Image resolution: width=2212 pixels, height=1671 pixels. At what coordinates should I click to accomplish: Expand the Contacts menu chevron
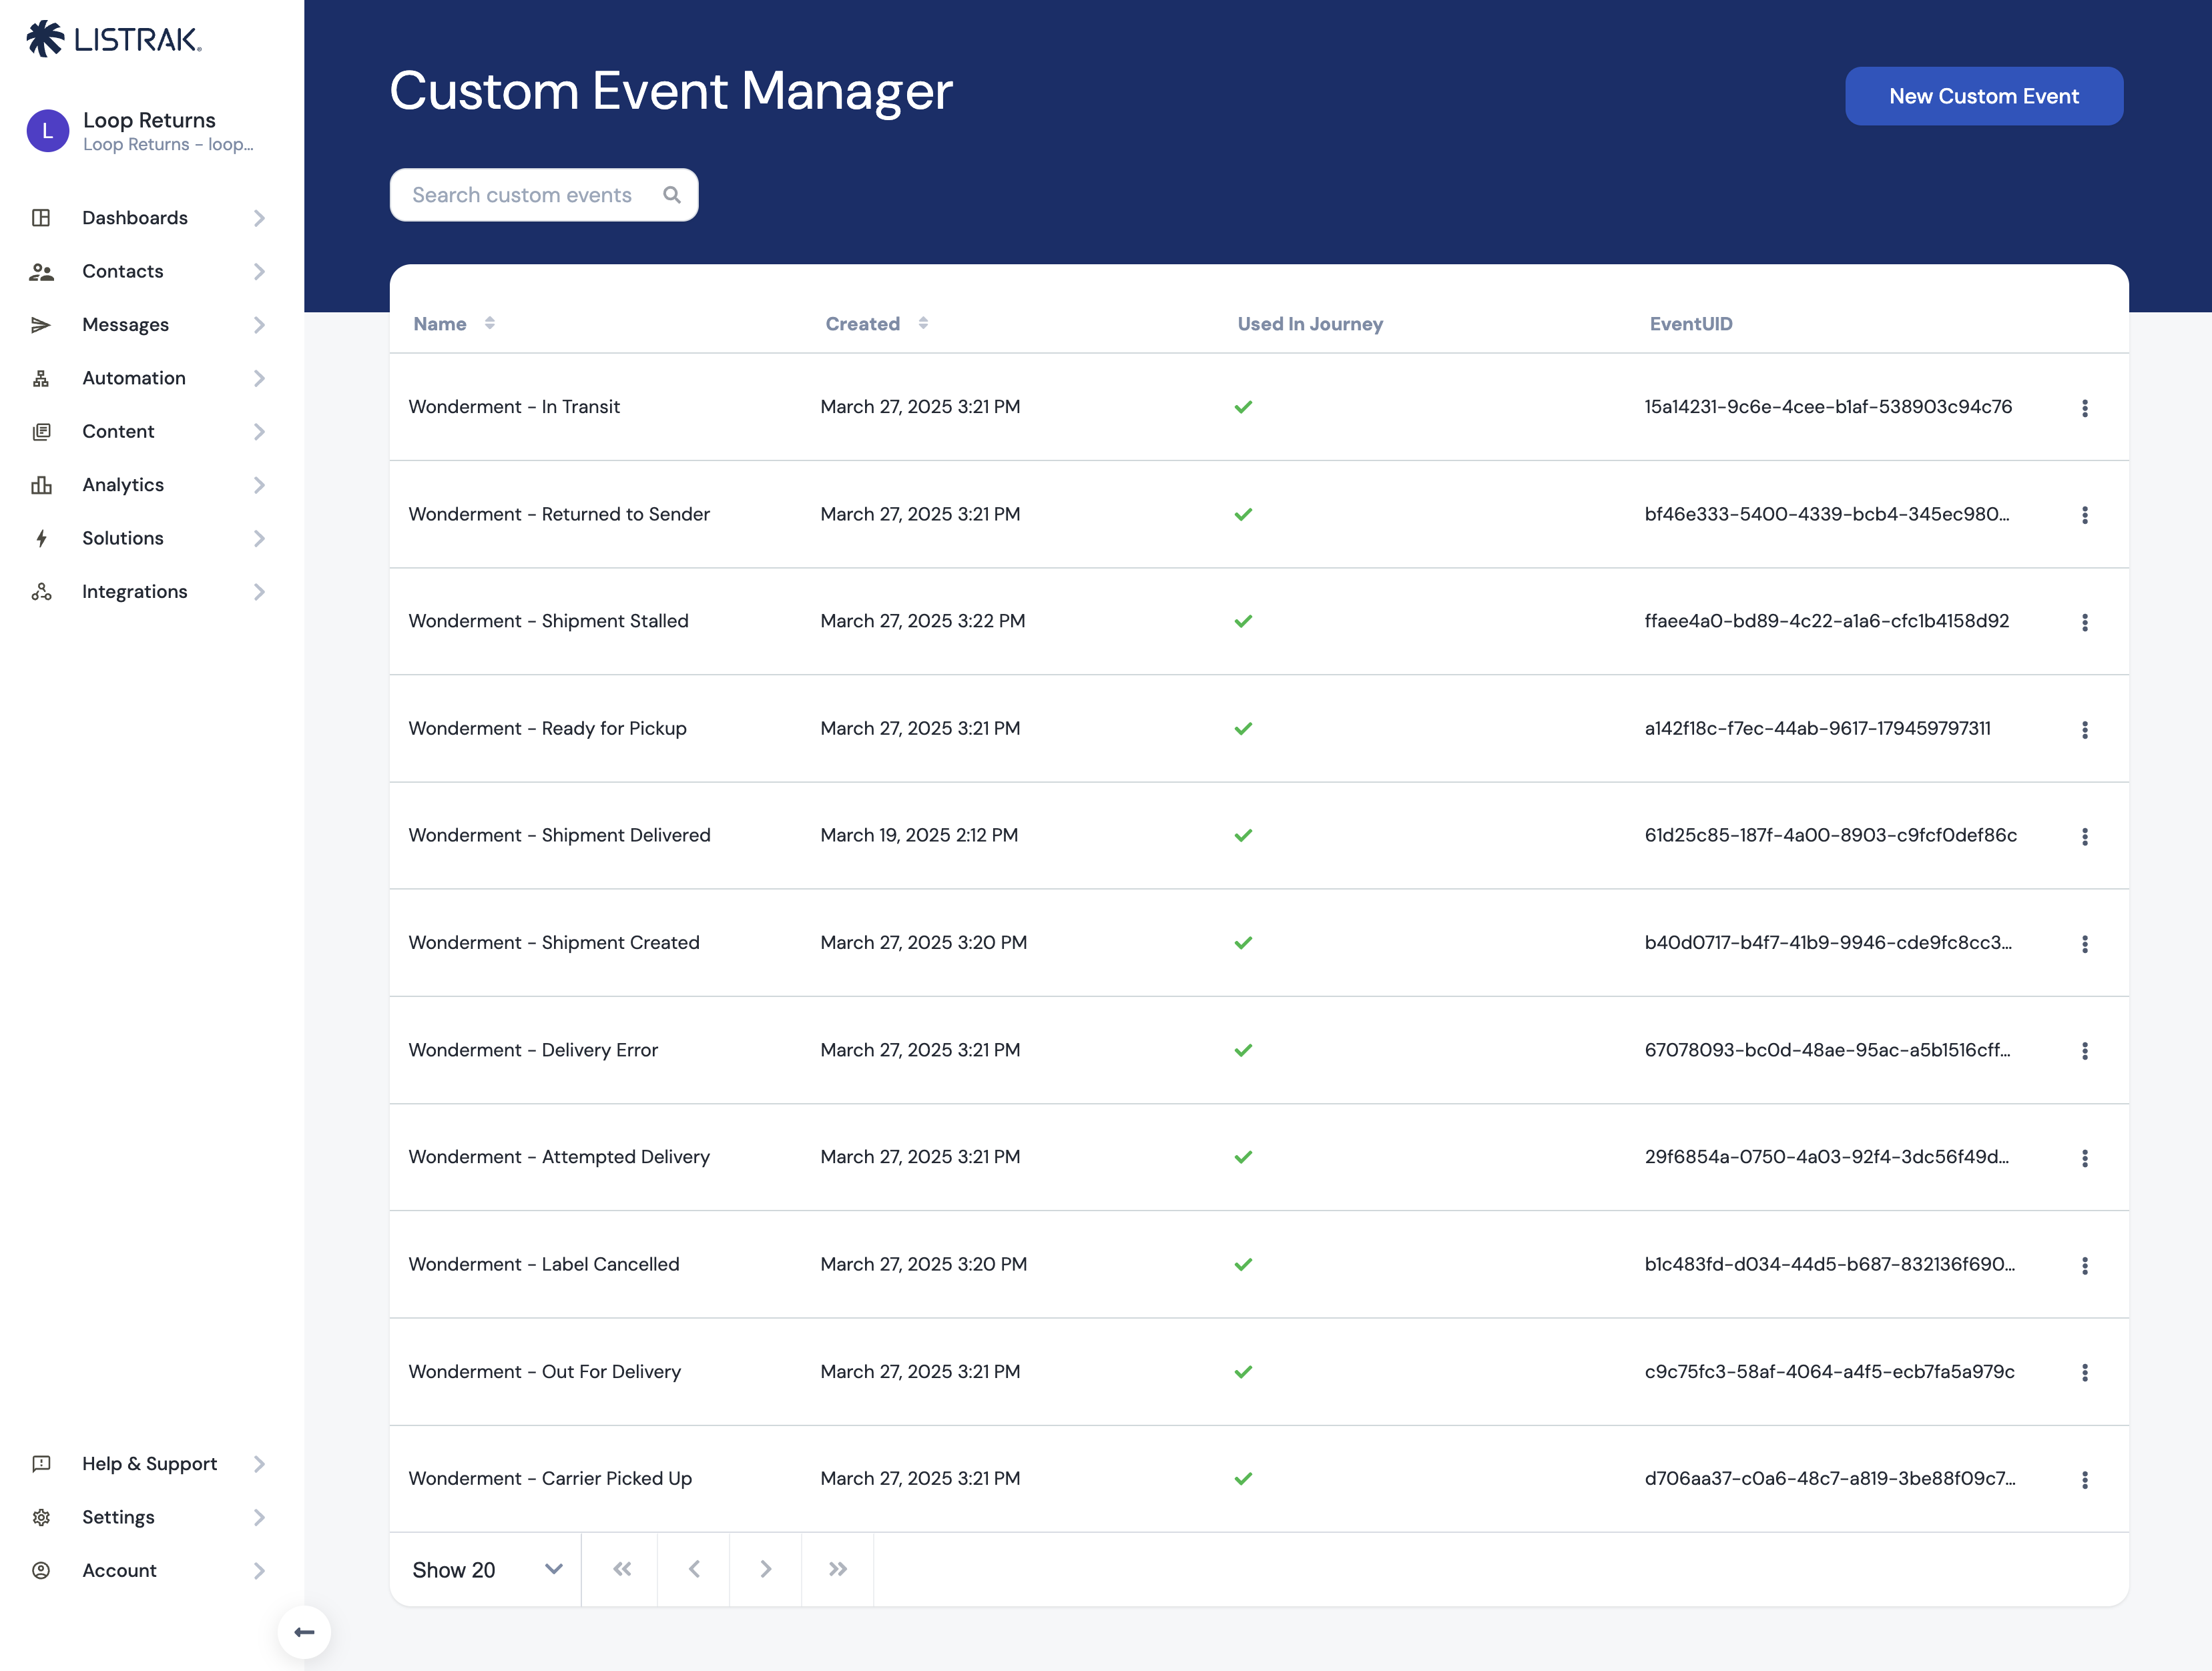259,271
